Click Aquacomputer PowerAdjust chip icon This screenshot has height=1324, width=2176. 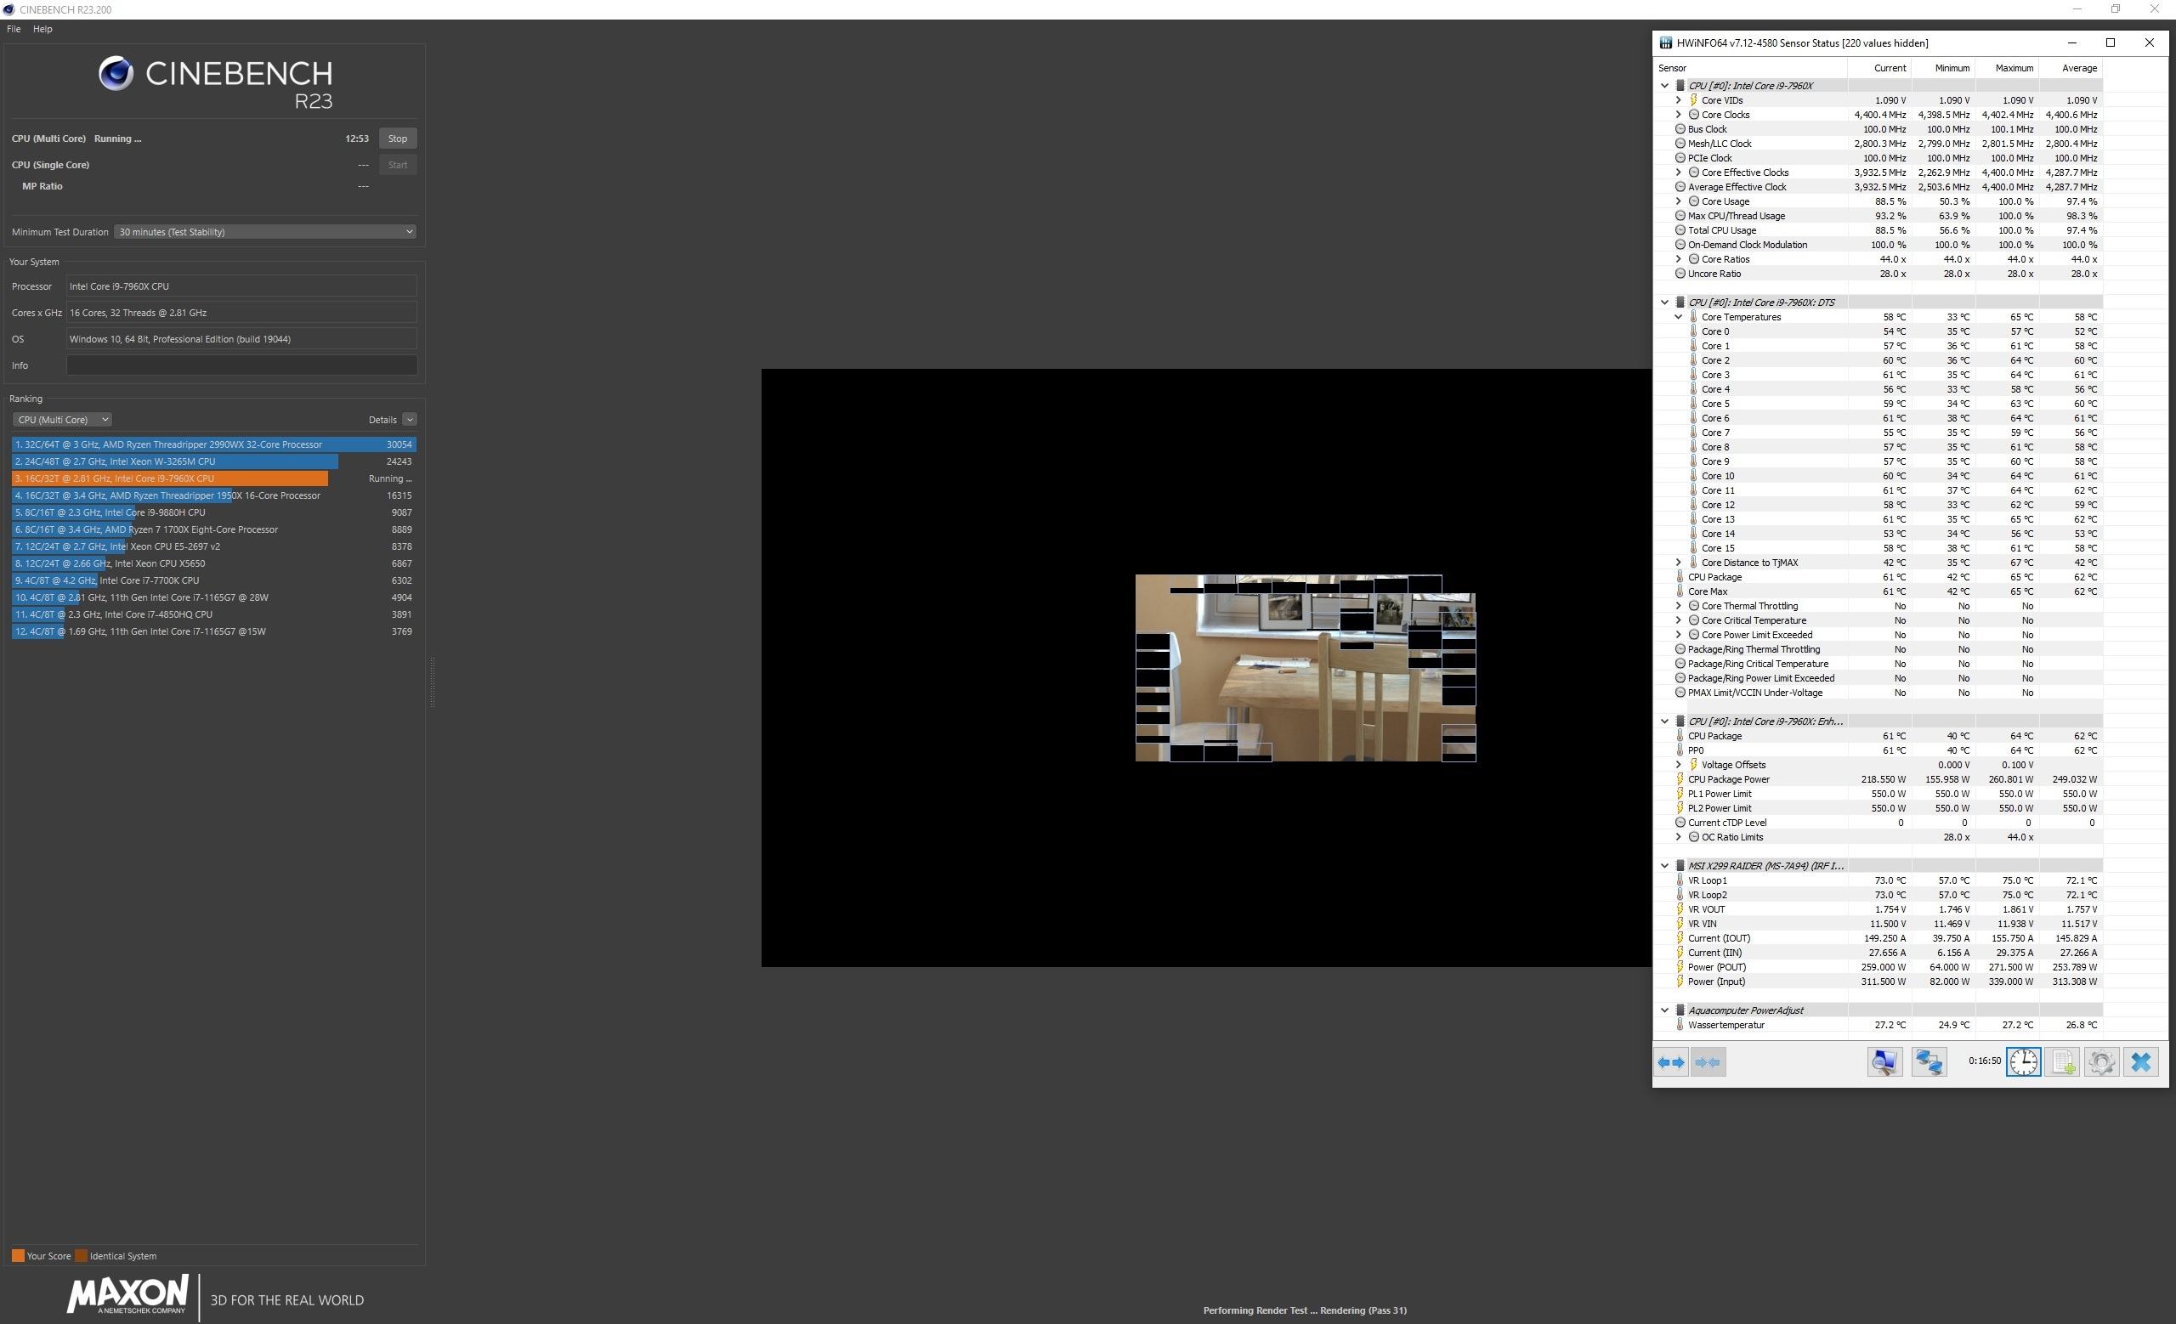(1680, 1010)
